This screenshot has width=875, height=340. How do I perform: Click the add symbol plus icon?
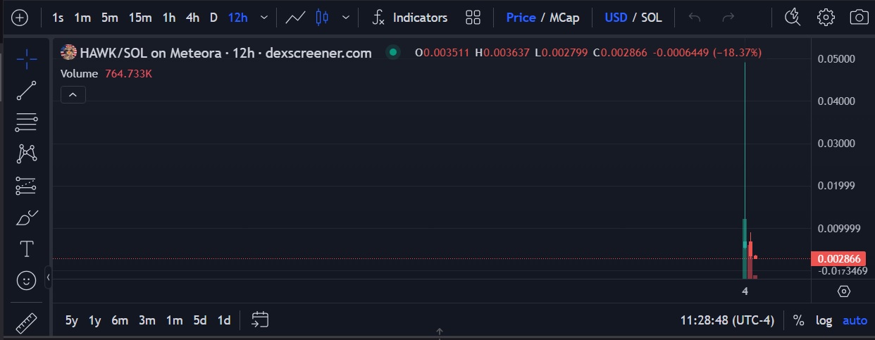click(x=20, y=18)
